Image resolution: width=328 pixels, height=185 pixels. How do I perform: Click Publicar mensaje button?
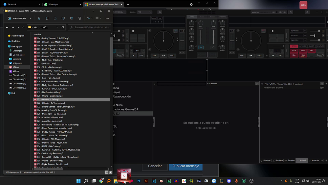(x=186, y=166)
